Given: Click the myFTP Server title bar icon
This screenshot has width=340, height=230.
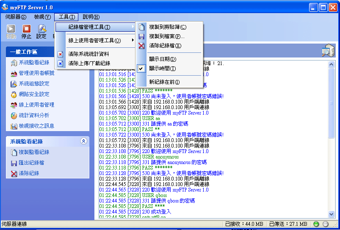Looking at the screenshot, I should point(5,7).
